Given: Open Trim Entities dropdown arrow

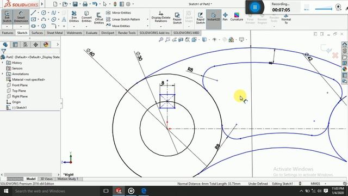Looking at the screenshot, I should pos(74,27).
